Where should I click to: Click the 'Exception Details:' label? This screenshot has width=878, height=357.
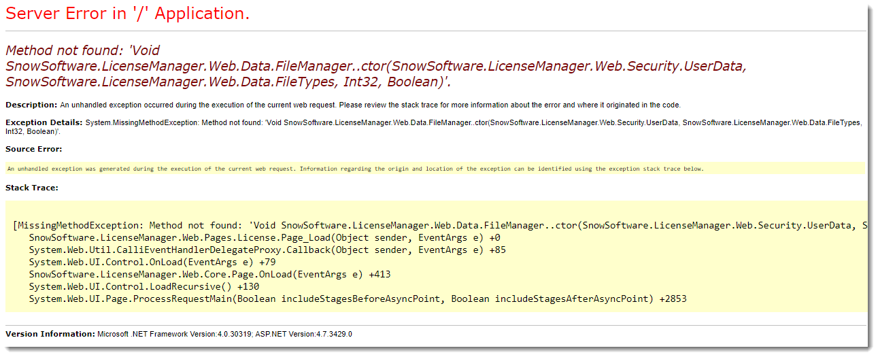point(44,122)
